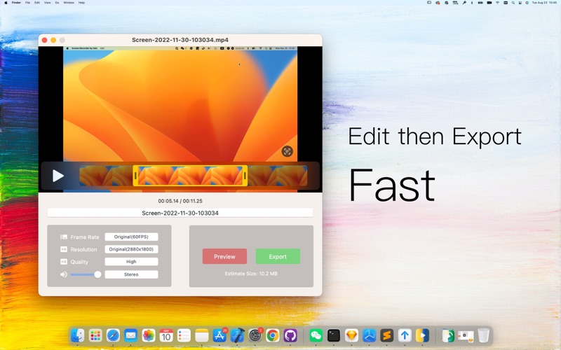Screen dimensions: 561x350
Task: Open App Store from the Dock
Action: coord(219,336)
